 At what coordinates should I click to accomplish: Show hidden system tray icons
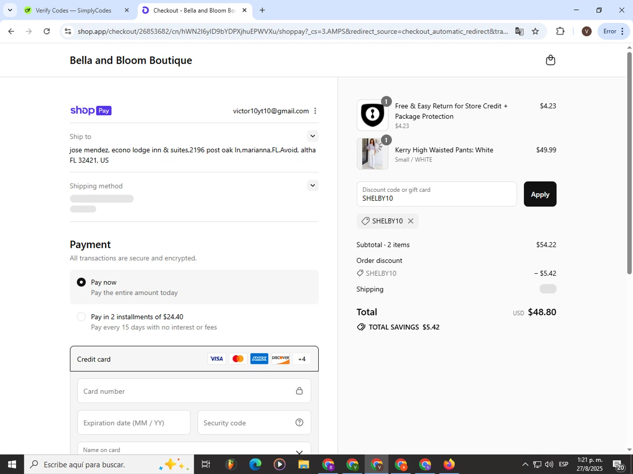click(525, 464)
